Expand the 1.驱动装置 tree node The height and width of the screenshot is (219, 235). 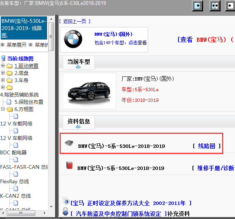[x=3, y=66]
